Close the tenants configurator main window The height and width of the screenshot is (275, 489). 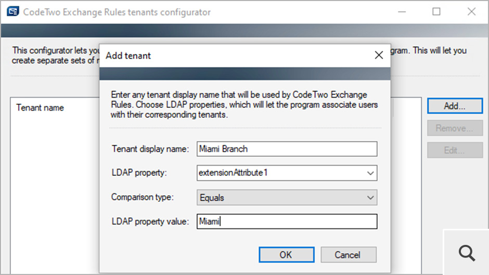pyautogui.click(x=471, y=12)
